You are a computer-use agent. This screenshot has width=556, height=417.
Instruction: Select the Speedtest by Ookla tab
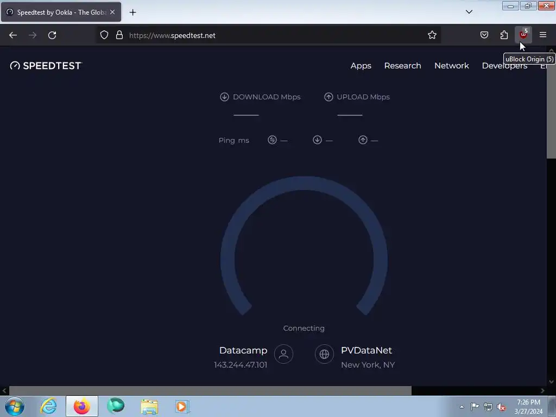pyautogui.click(x=61, y=12)
